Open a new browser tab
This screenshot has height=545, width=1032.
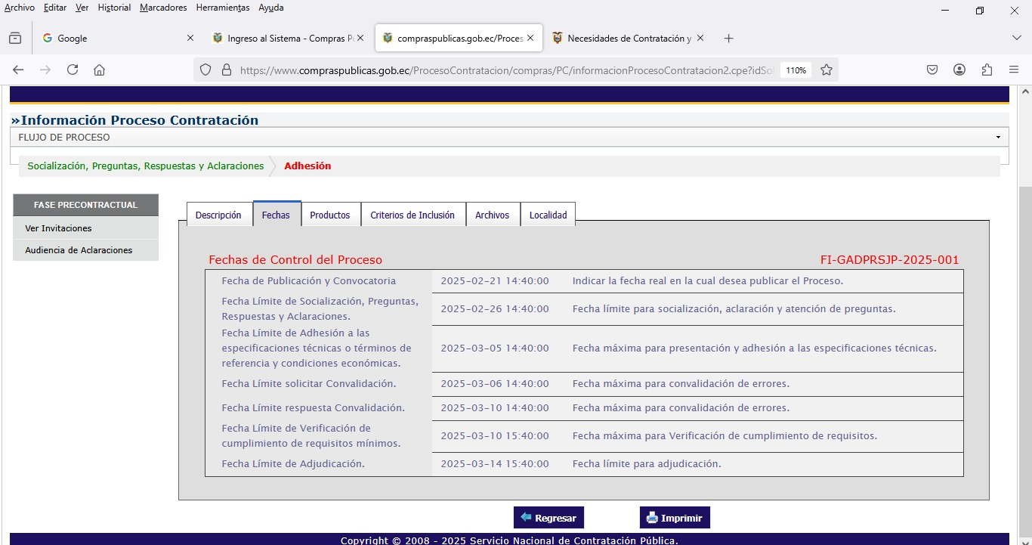click(x=728, y=38)
